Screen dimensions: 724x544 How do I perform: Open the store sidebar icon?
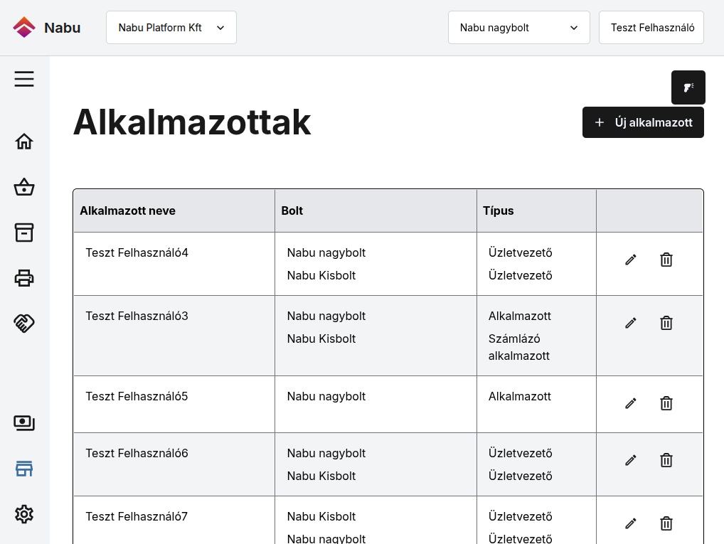pyautogui.click(x=24, y=469)
